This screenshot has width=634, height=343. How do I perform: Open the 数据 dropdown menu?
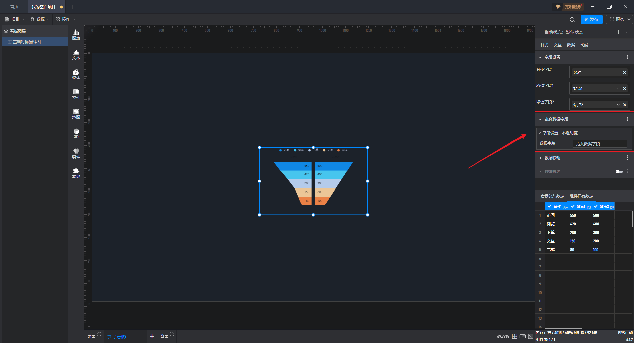click(40, 19)
